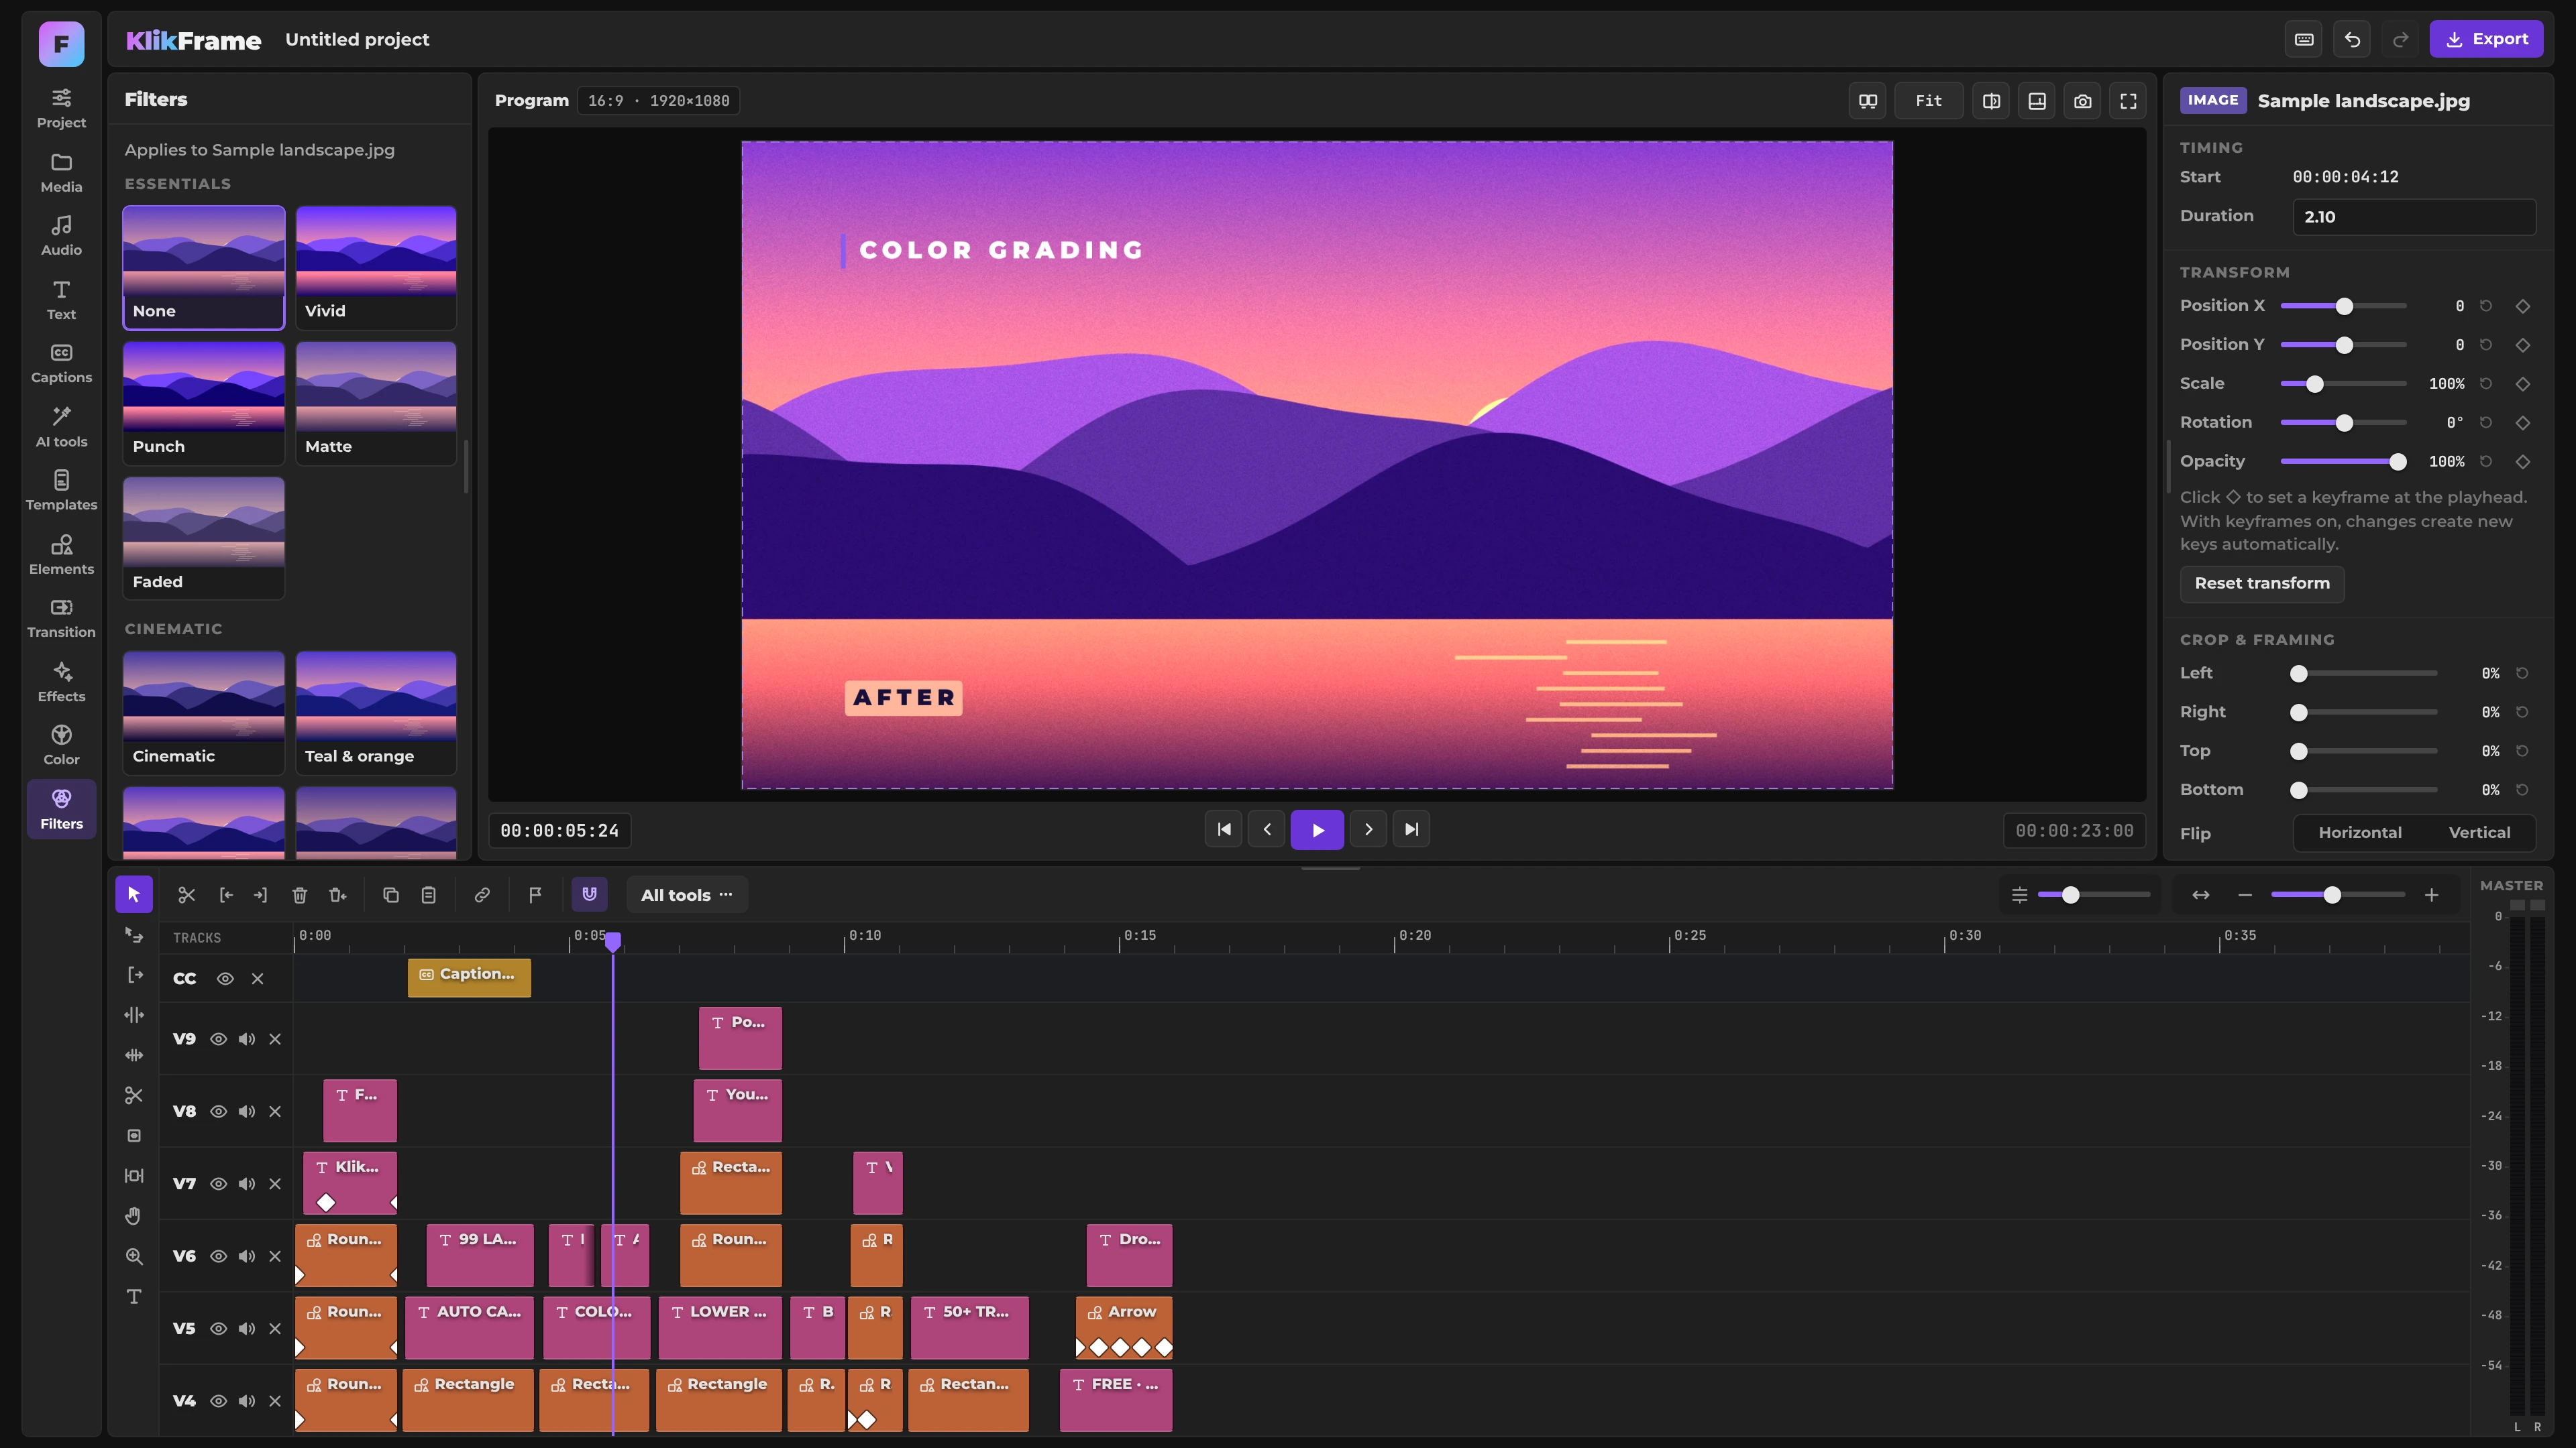Open the Media panel
The image size is (2576, 1448).
pos(61,173)
